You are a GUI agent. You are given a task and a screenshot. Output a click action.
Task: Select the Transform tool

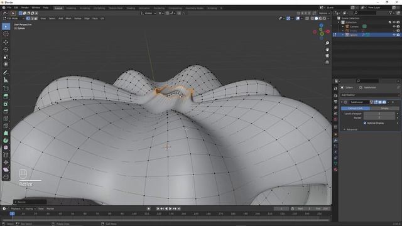coord(6,64)
